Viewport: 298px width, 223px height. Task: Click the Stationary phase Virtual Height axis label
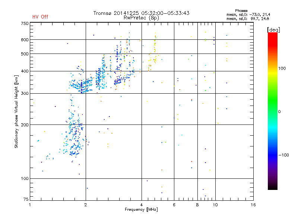[x=16, y=112]
